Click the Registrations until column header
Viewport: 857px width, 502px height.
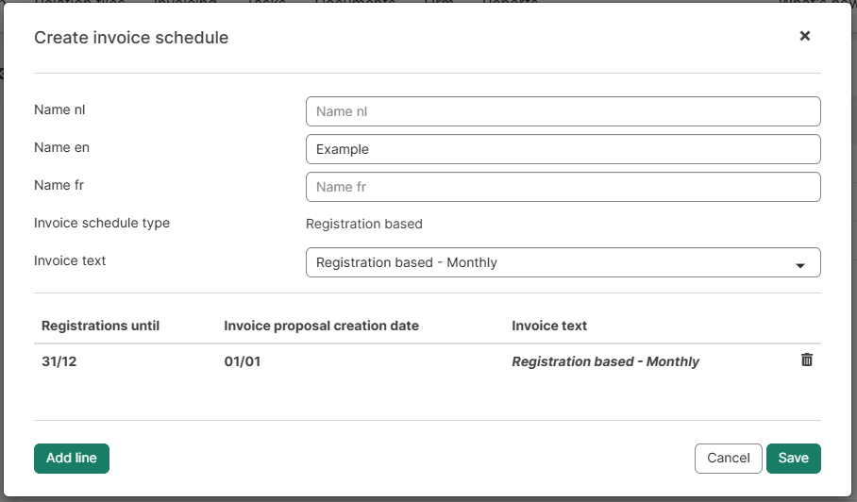click(101, 326)
